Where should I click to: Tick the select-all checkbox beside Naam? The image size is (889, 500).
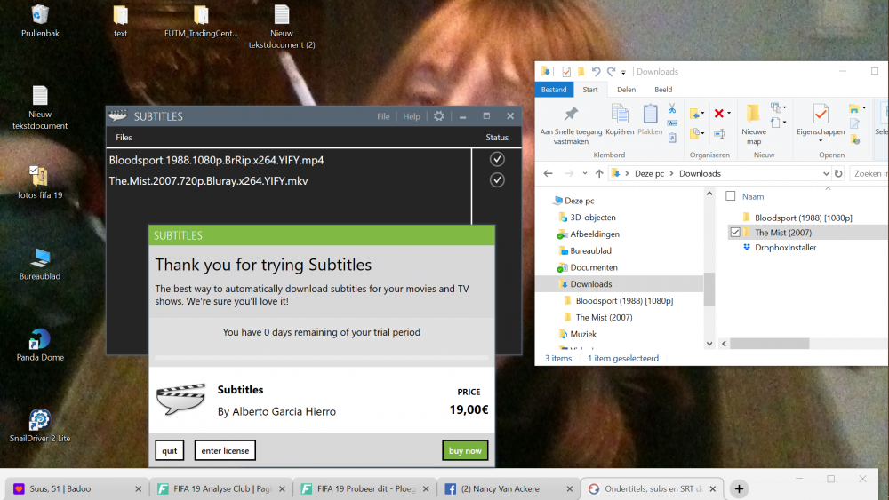[x=731, y=196]
